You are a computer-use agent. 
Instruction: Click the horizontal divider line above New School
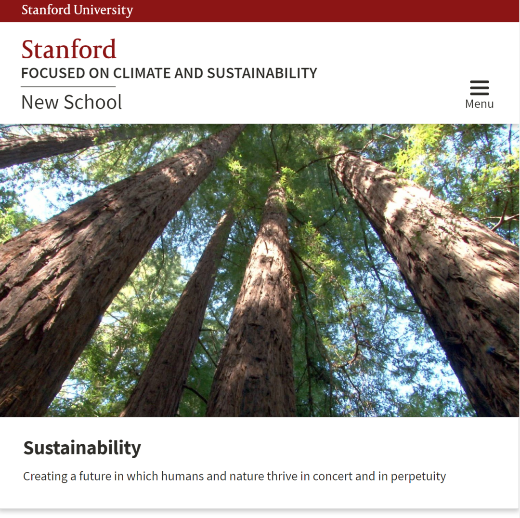[x=68, y=87]
